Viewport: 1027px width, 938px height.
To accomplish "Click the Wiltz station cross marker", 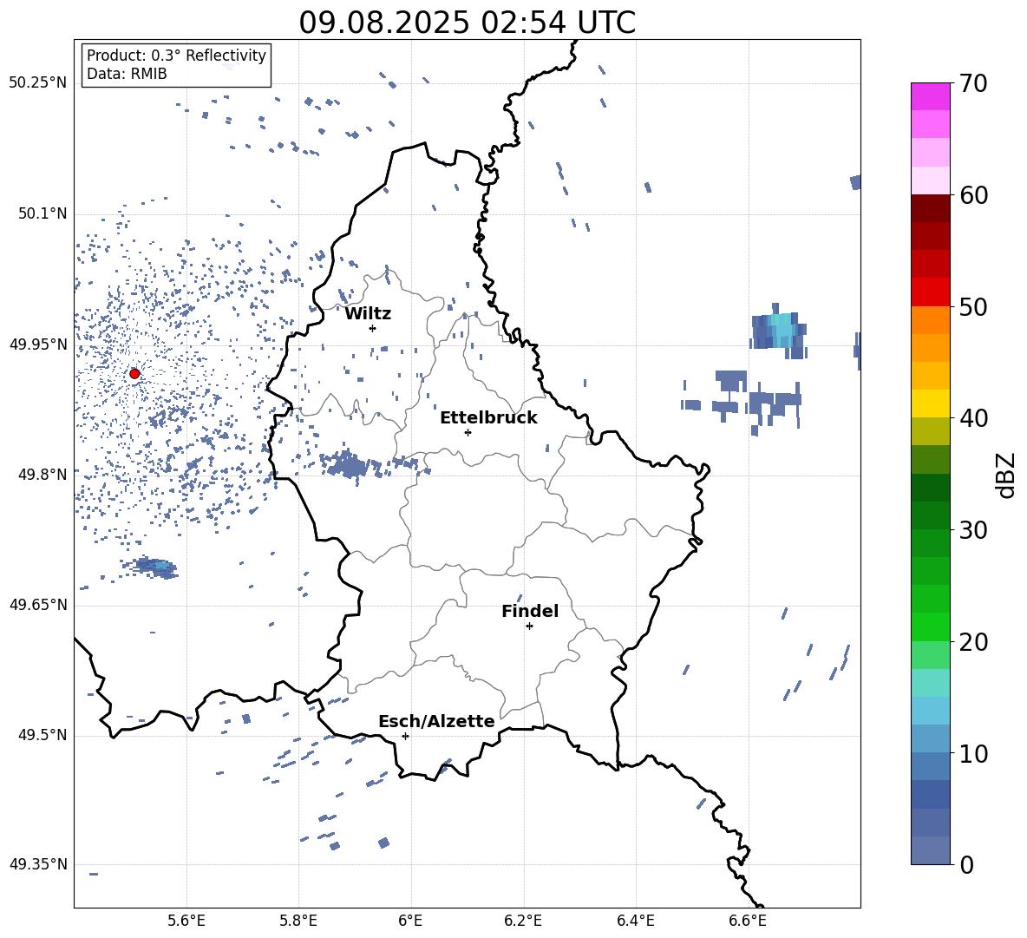I will tap(373, 328).
